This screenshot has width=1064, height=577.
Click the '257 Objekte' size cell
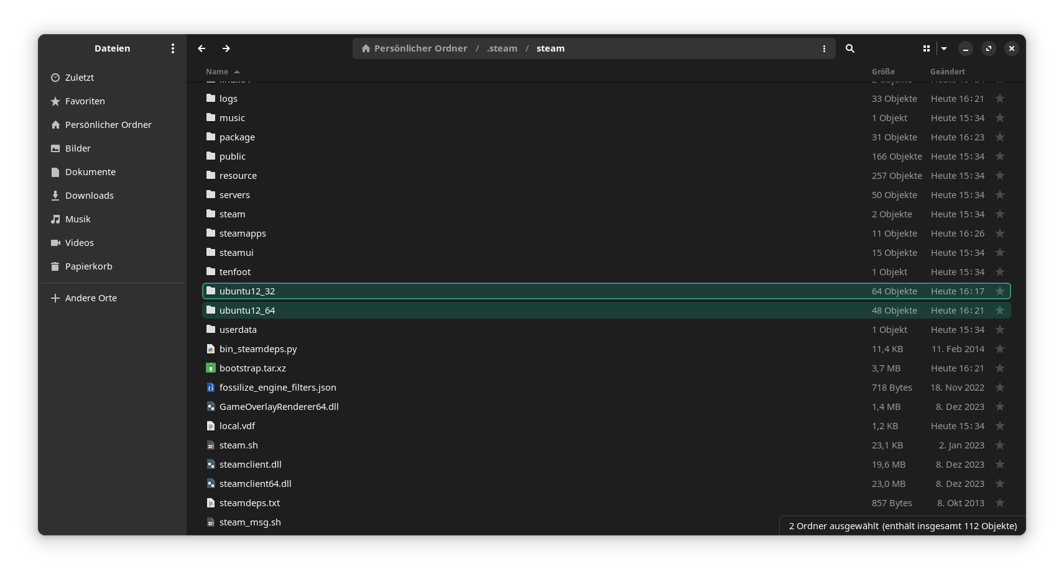[897, 176]
